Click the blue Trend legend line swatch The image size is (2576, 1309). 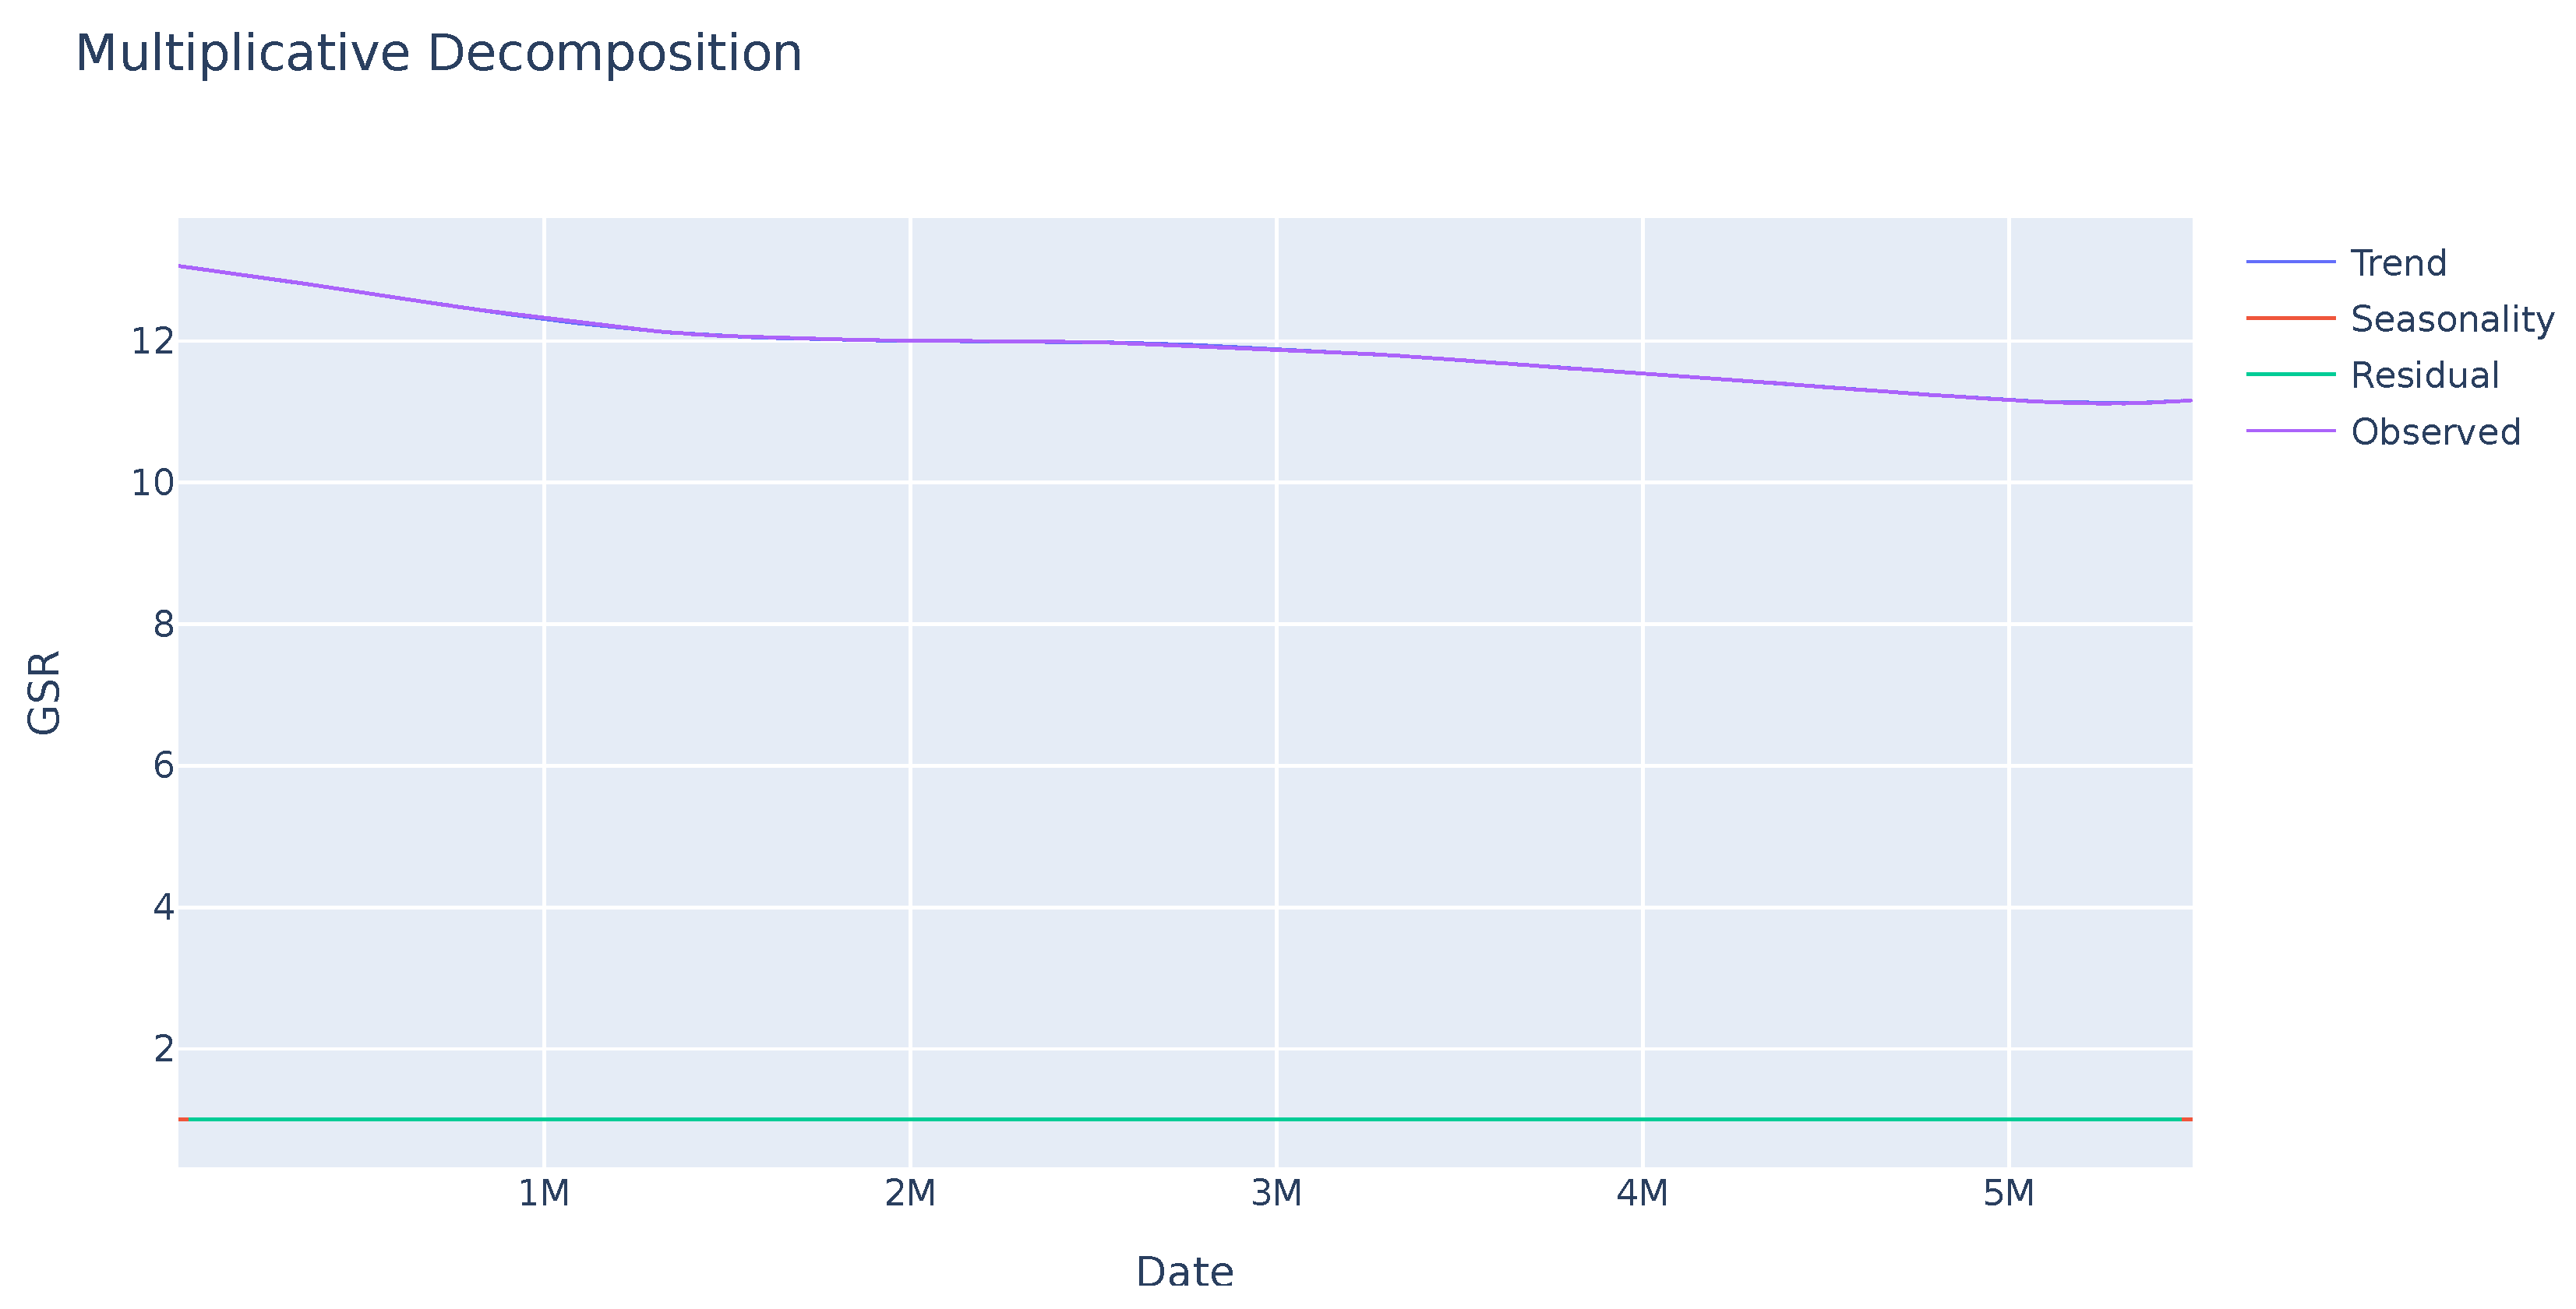[x=2290, y=262]
